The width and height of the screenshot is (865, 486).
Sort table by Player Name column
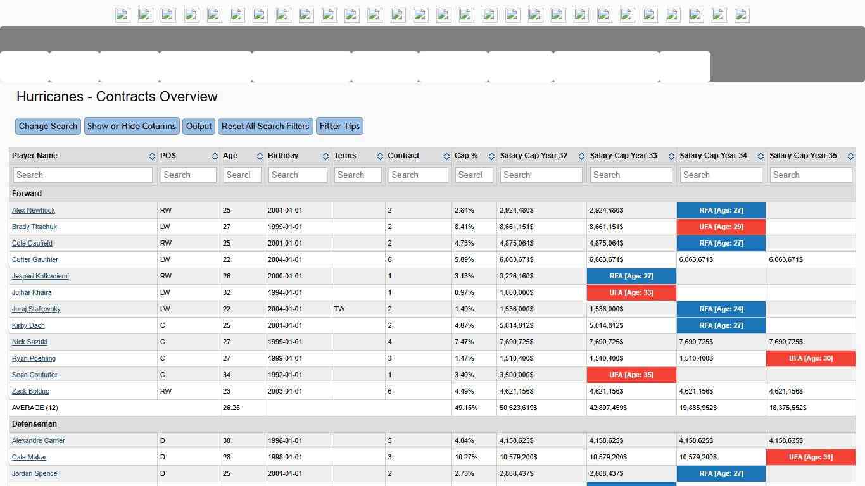[152, 156]
